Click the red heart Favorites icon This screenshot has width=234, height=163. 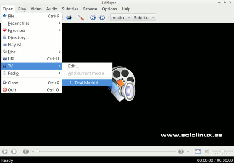tap(5, 30)
